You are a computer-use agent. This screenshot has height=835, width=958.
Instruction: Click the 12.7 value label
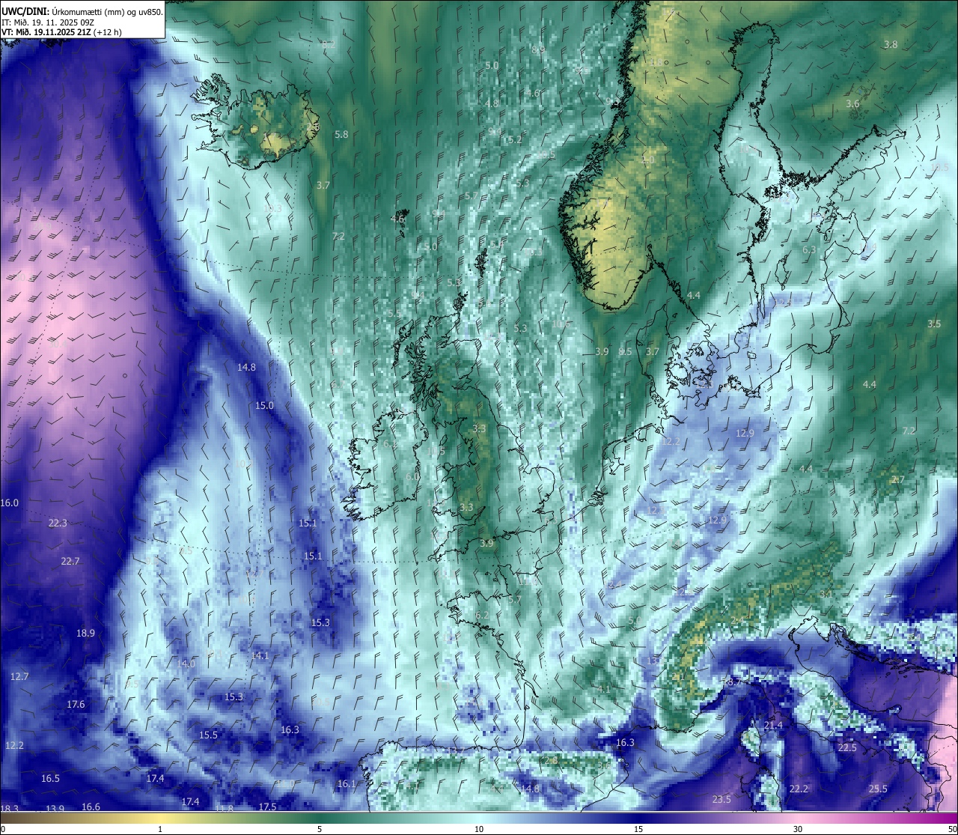pyautogui.click(x=19, y=676)
